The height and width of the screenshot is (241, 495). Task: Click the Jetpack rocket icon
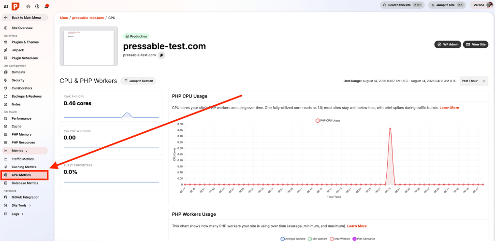coord(6,50)
